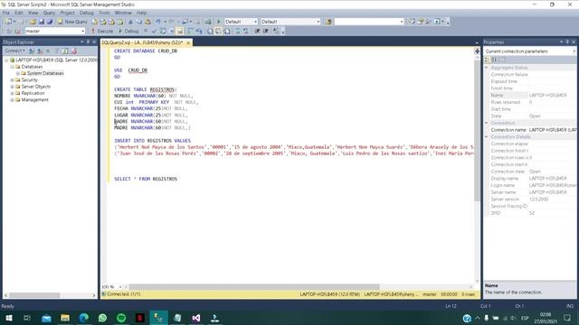
Task: Click the Cut scissors icon
Action: [x=130, y=22]
